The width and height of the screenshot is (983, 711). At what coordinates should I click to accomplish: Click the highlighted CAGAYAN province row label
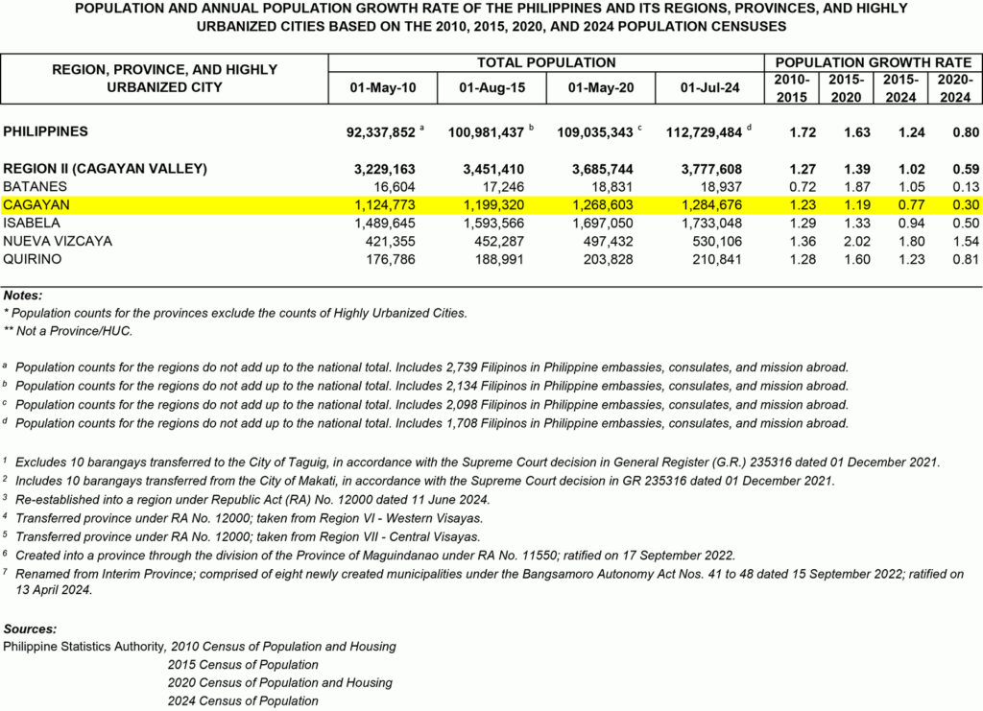(36, 205)
